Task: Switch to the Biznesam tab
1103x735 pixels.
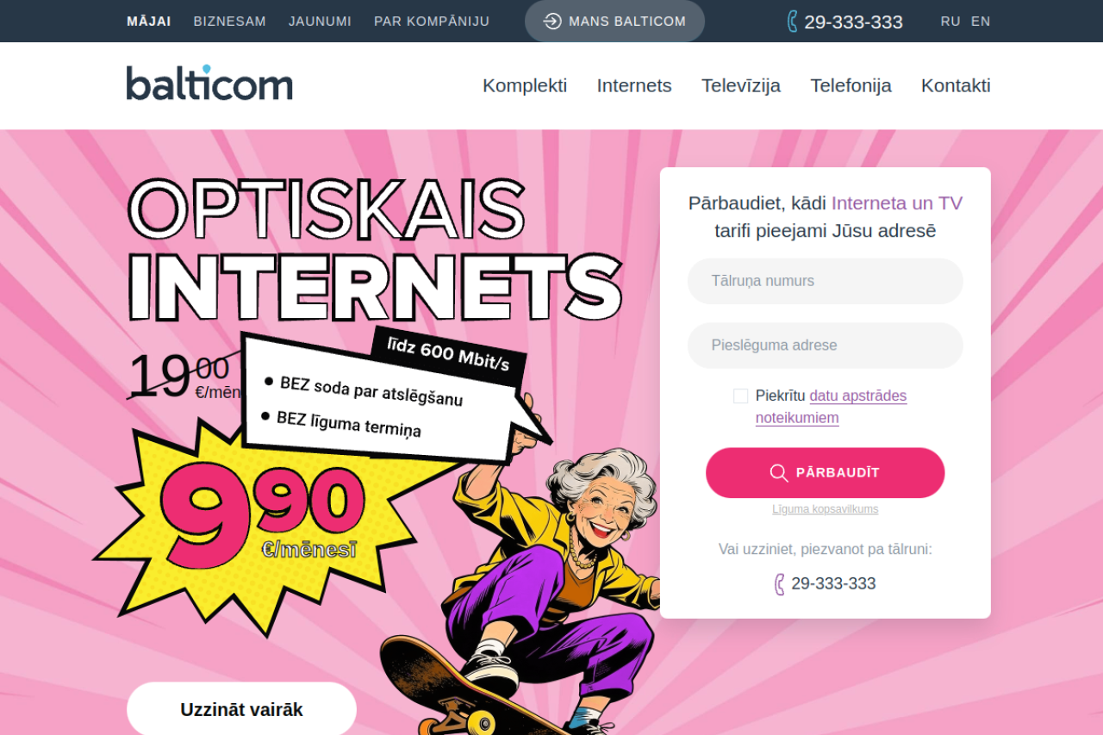Action: coord(230,22)
